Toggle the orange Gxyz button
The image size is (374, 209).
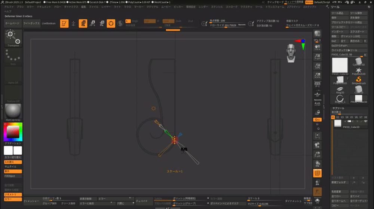pos(317,119)
